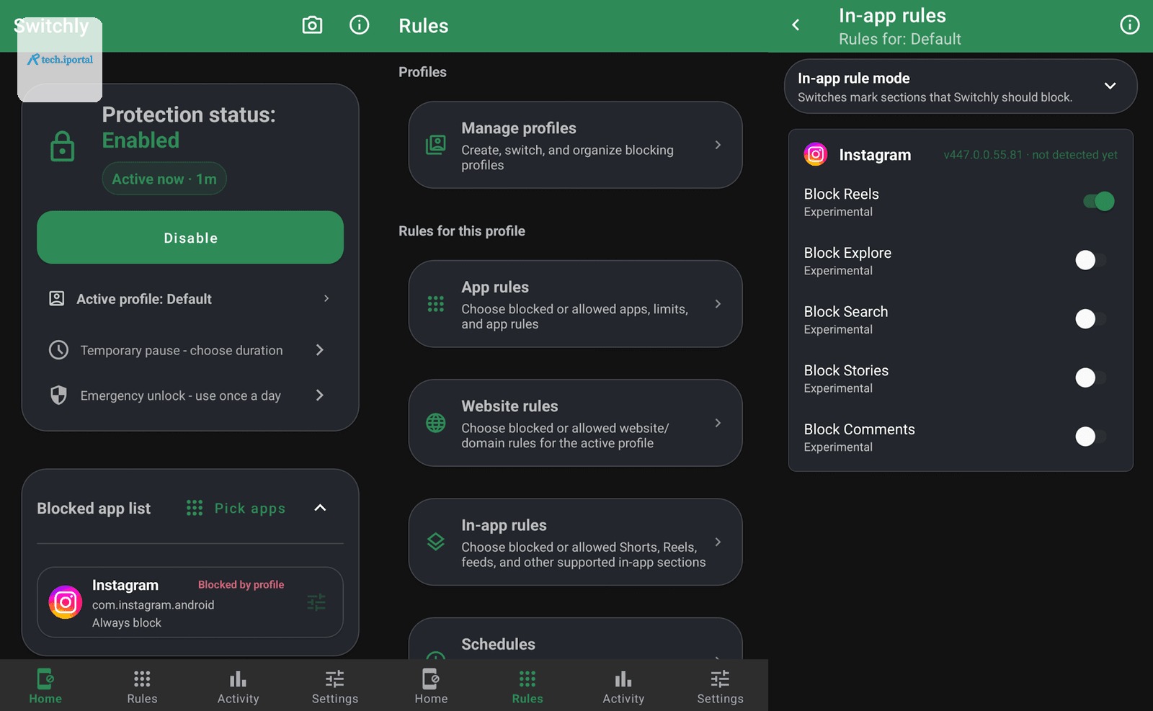Click the 'Protection status:' heading
This screenshot has height=711, width=1153.
click(189, 115)
